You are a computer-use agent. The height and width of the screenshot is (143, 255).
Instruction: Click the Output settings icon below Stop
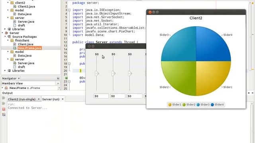click(4, 115)
